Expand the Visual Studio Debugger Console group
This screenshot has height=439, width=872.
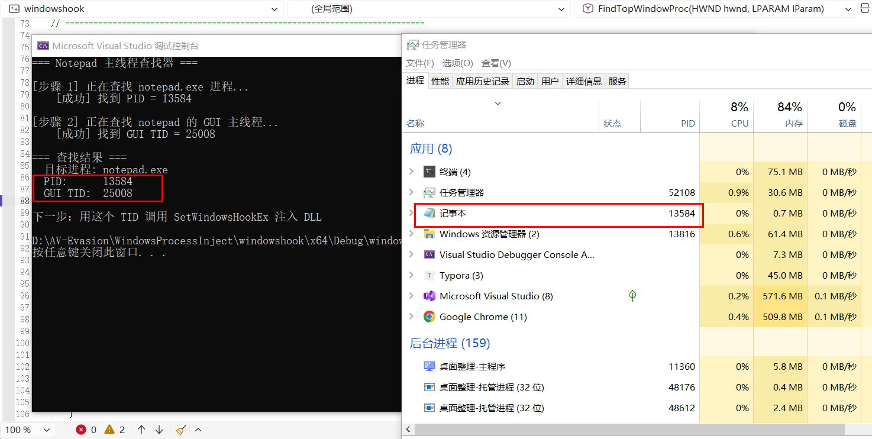412,254
